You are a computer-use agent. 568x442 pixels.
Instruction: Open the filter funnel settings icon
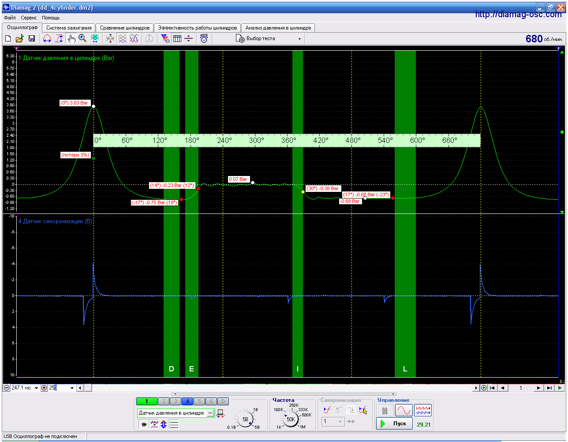click(165, 39)
